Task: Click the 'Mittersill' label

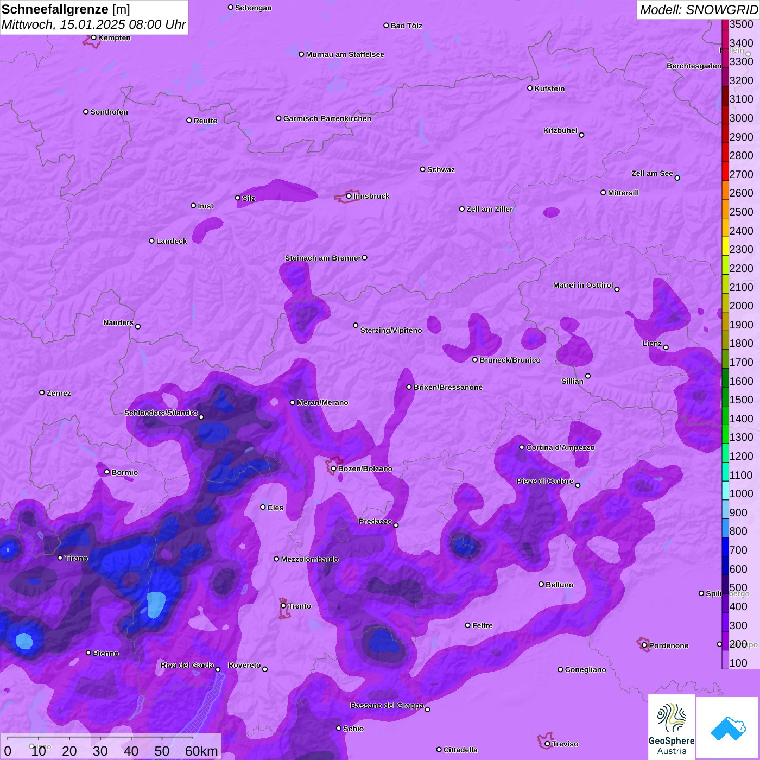Action: click(x=623, y=193)
